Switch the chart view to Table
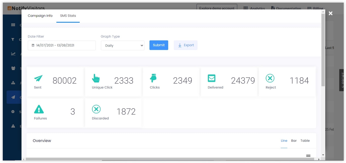 click(x=305, y=141)
